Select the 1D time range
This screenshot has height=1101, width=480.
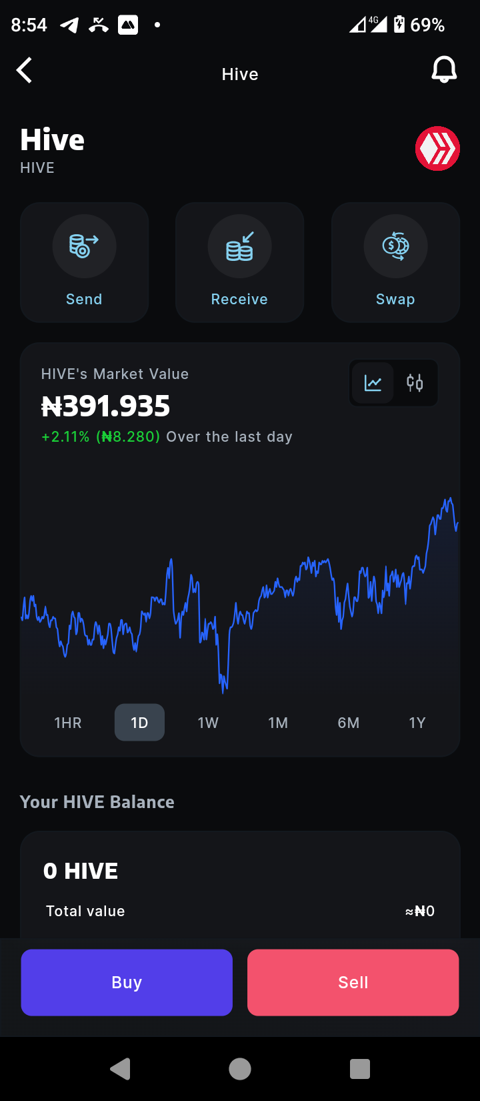point(139,723)
